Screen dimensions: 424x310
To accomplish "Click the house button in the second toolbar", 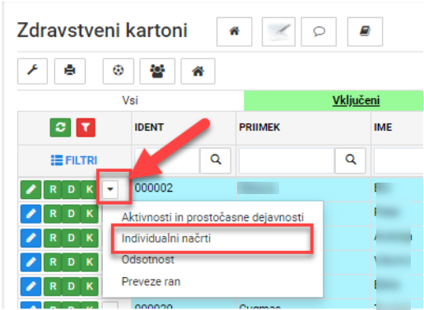I will pyautogui.click(x=198, y=71).
